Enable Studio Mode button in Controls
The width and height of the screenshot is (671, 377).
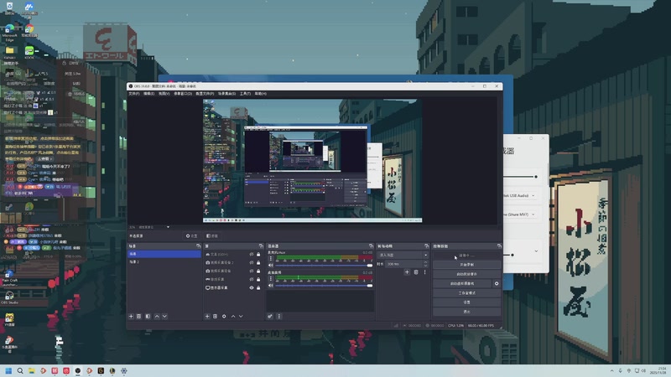click(x=466, y=292)
